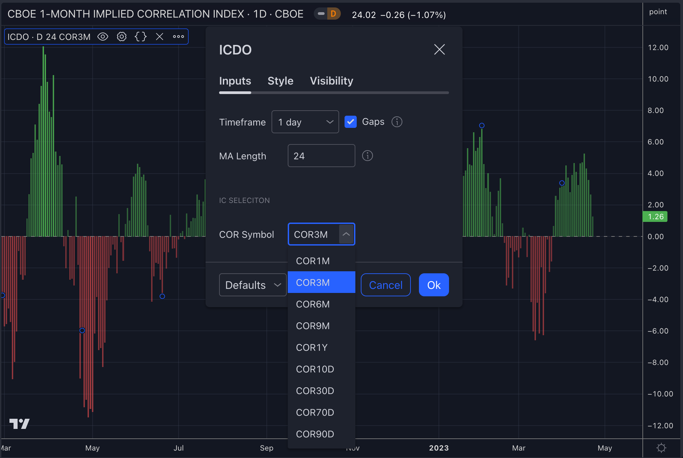
Task: Open indicator source code braces icon
Action: (x=141, y=37)
